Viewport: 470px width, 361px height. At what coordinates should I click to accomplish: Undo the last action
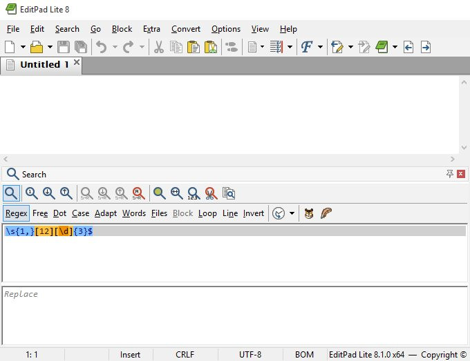point(102,47)
